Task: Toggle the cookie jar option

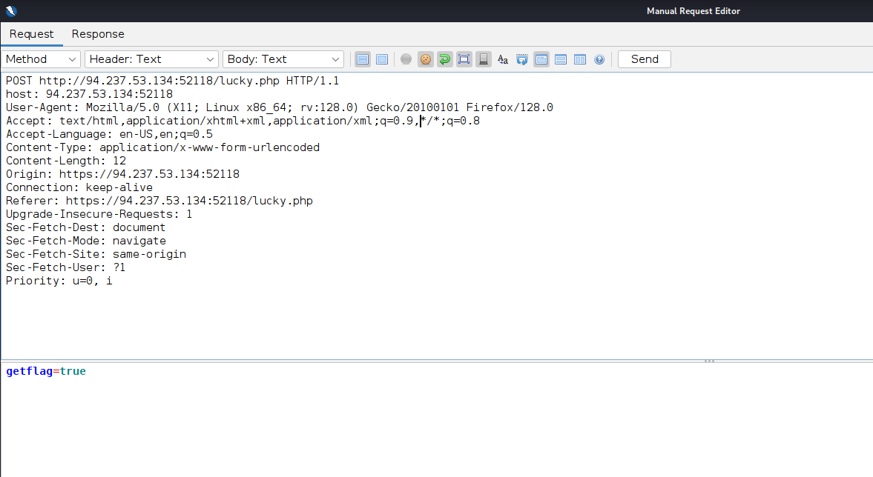Action: click(x=425, y=59)
